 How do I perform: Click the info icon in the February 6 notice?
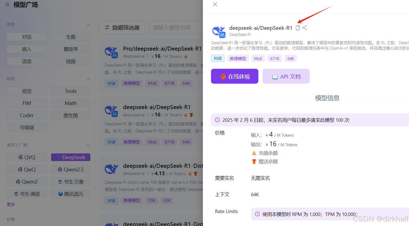point(217,120)
